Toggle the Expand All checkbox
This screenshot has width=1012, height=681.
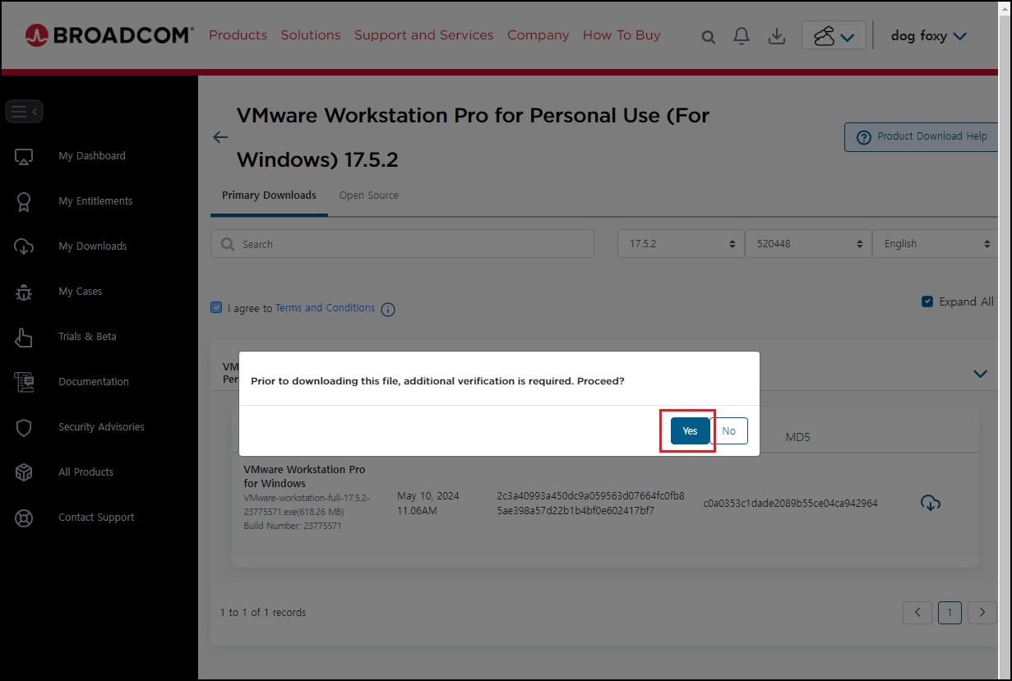pos(927,301)
